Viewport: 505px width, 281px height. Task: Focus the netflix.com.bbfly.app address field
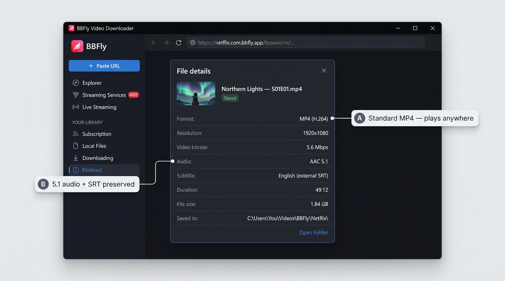point(305,43)
